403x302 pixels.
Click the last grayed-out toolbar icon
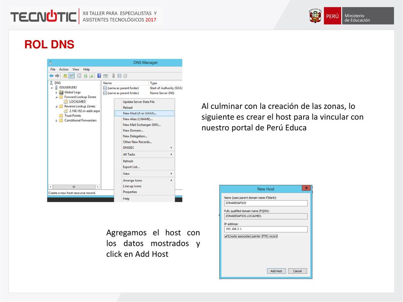point(125,76)
